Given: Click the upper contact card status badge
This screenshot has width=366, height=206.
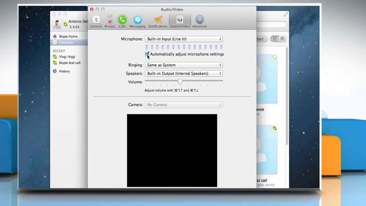Looking at the screenshot, I should (274, 58).
